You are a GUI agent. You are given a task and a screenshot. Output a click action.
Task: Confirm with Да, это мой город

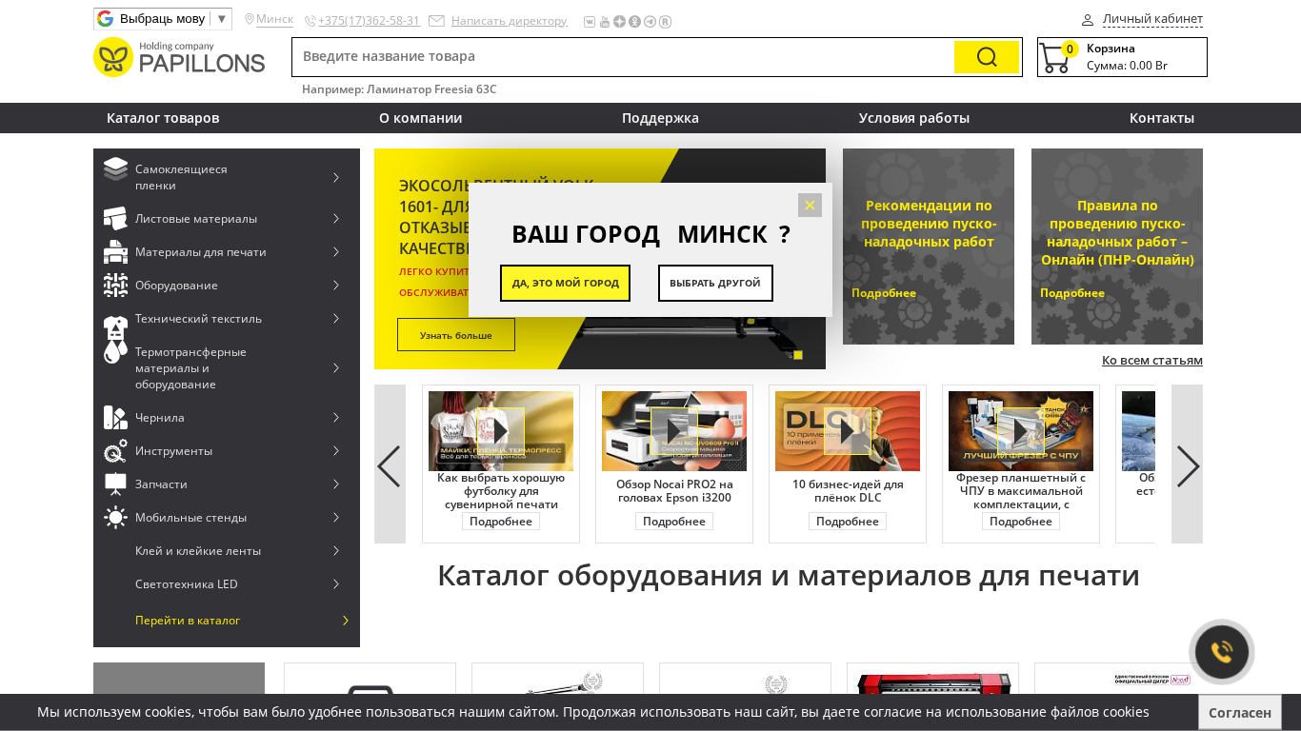pos(565,283)
